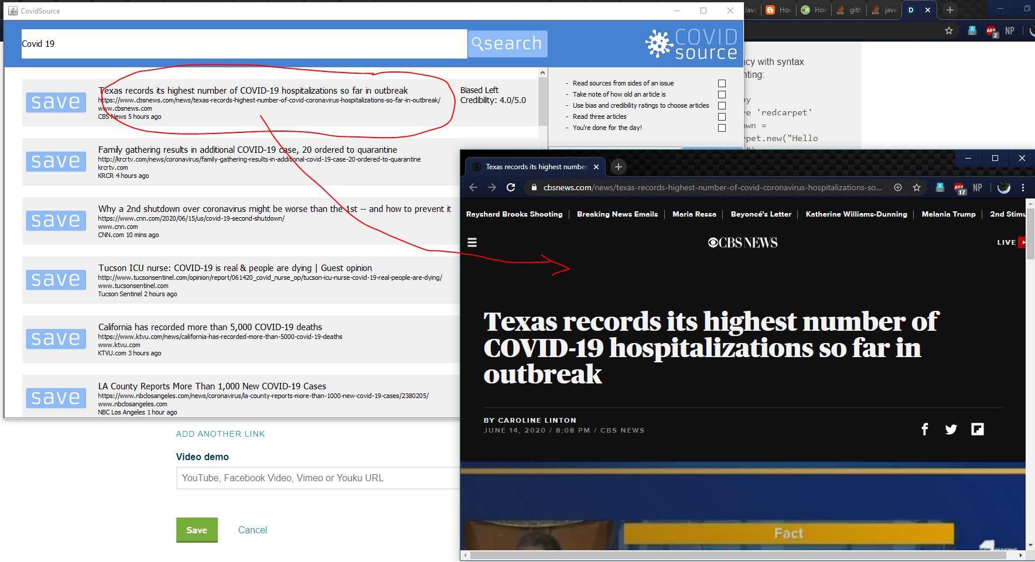The height and width of the screenshot is (562, 1035).
Task: Save the Tucson ICU nurse article
Action: coord(56,280)
